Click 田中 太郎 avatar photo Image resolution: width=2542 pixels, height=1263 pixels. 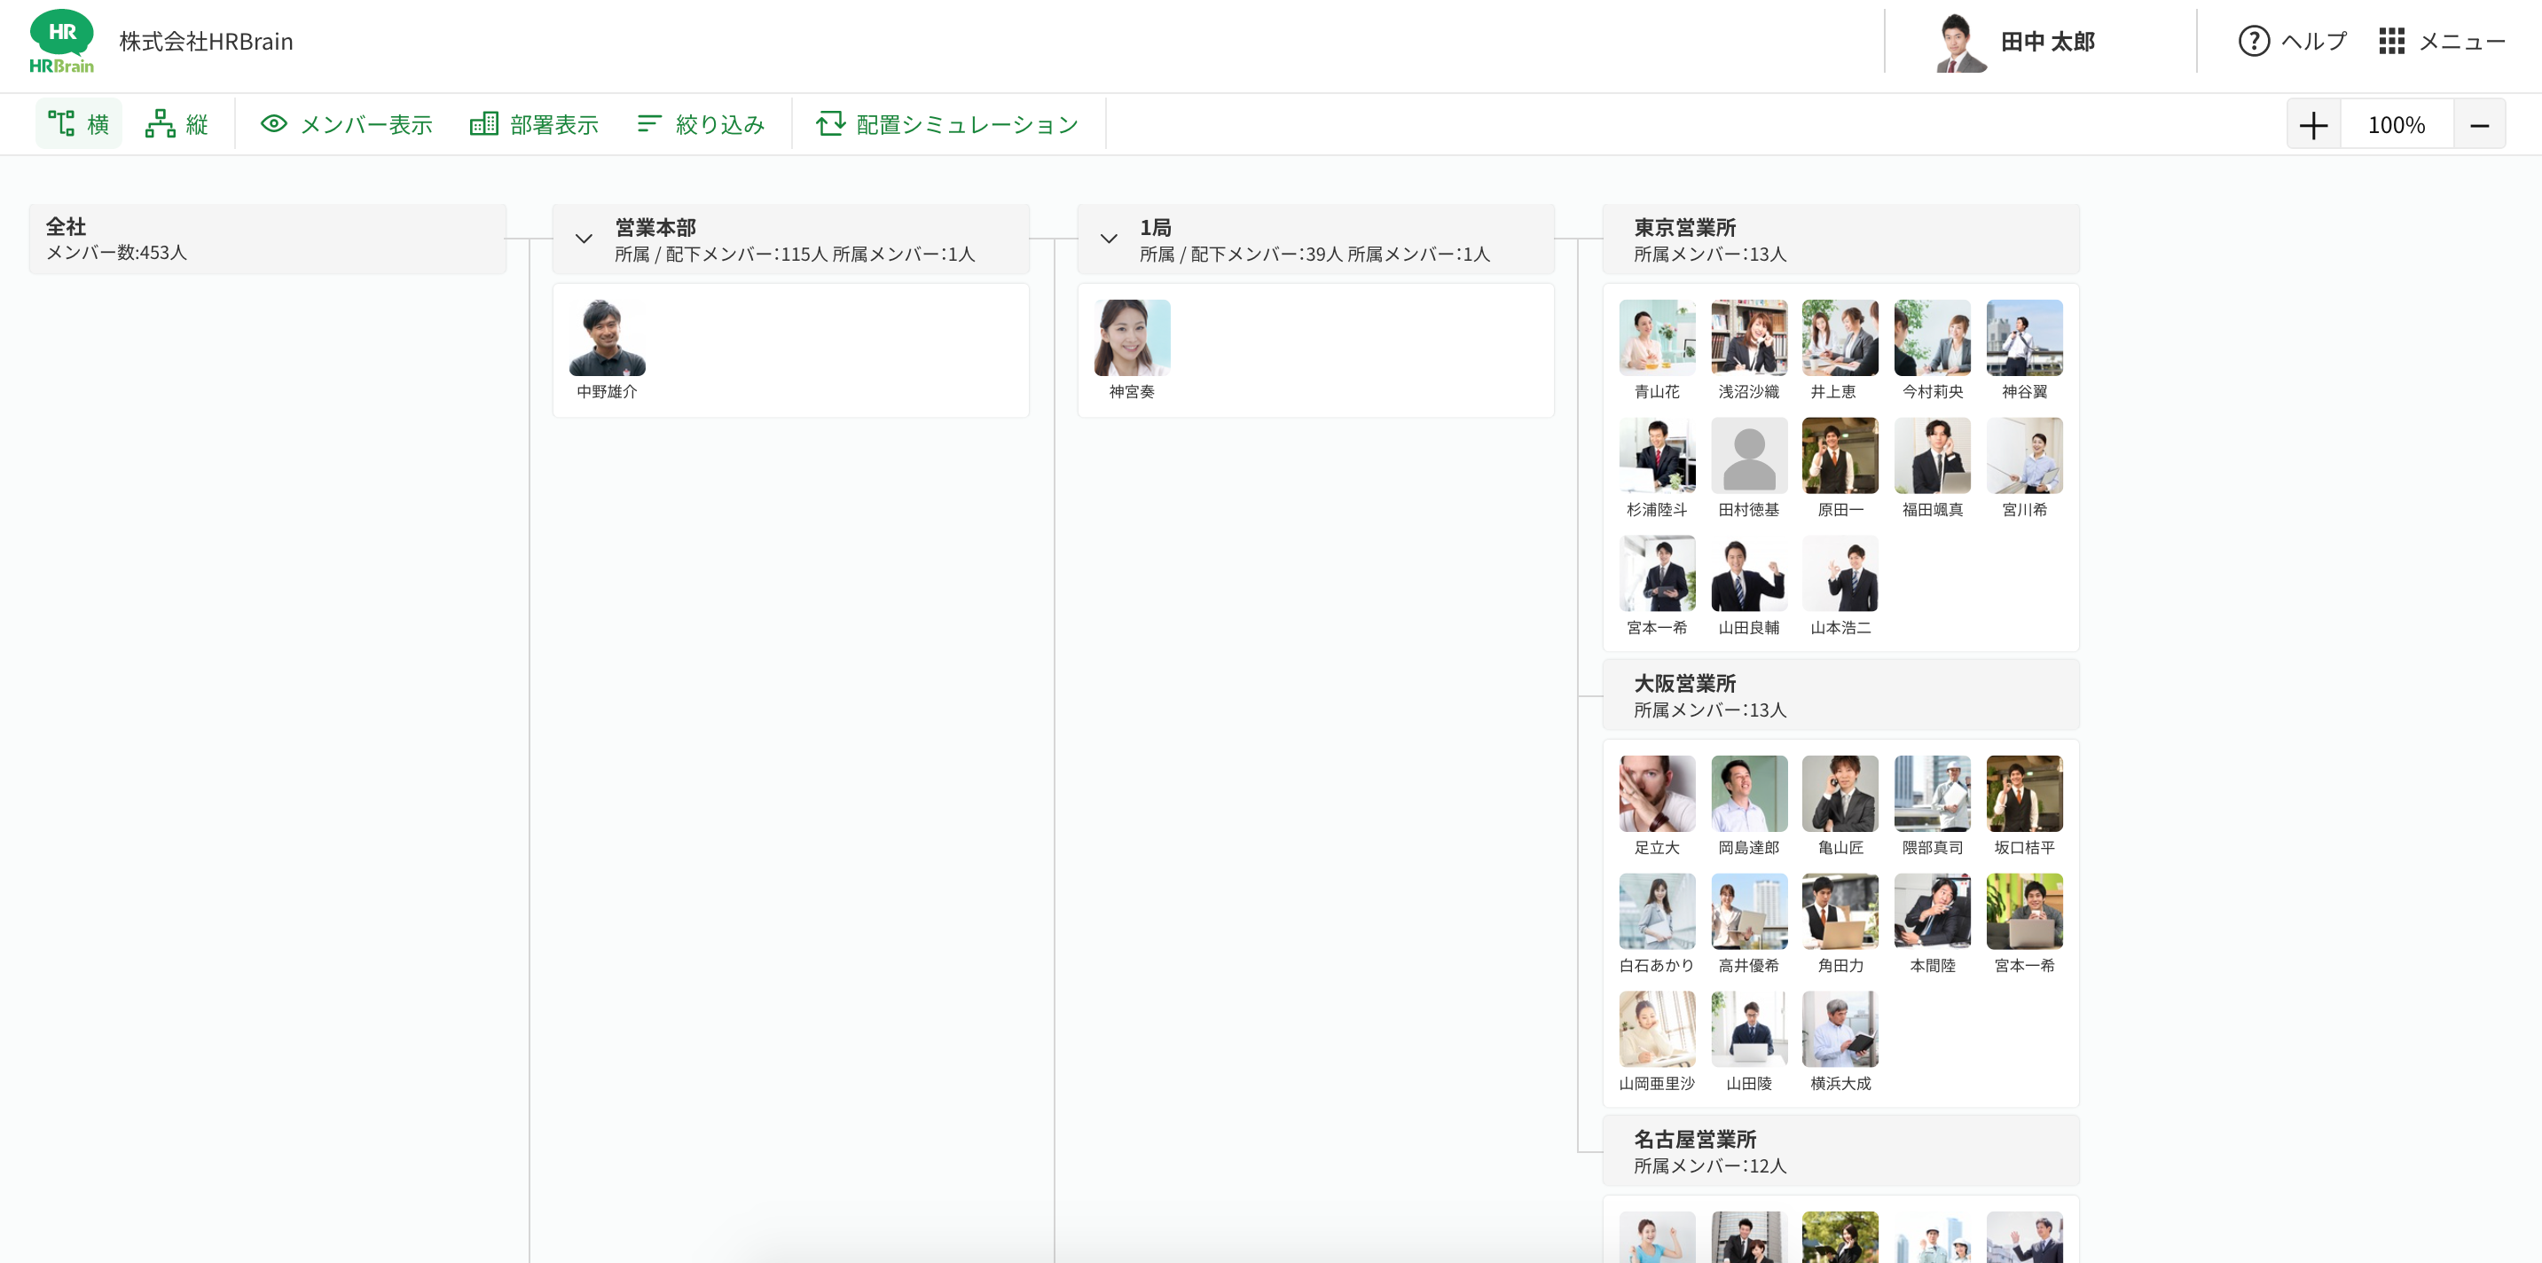[x=1960, y=42]
